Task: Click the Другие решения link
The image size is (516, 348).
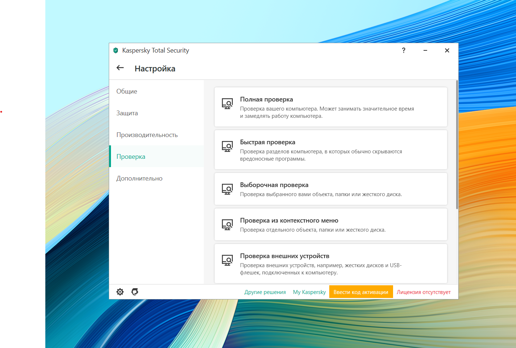Action: pos(265,292)
